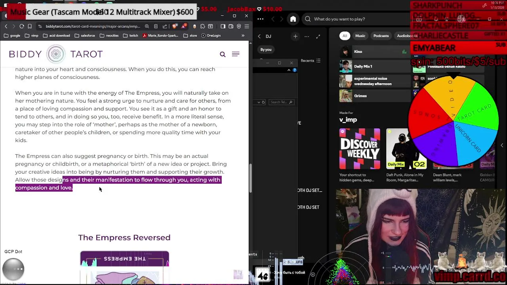Click the zoom magnifier in address bar
Viewport: 507px width, 285px height.
point(147,26)
